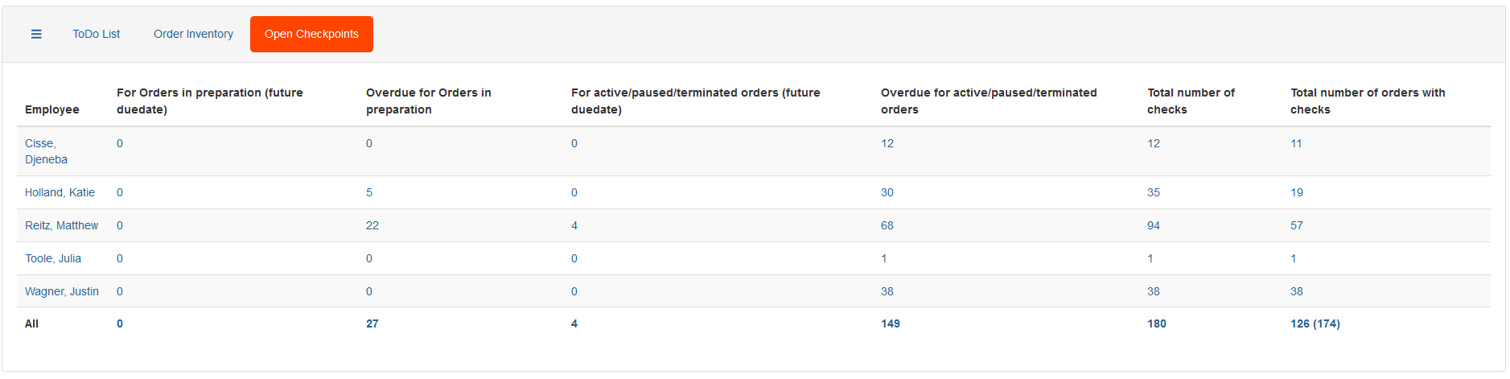Select the Open Checkpoints tab
Image resolution: width=1510 pixels, height=379 pixels.
click(311, 34)
